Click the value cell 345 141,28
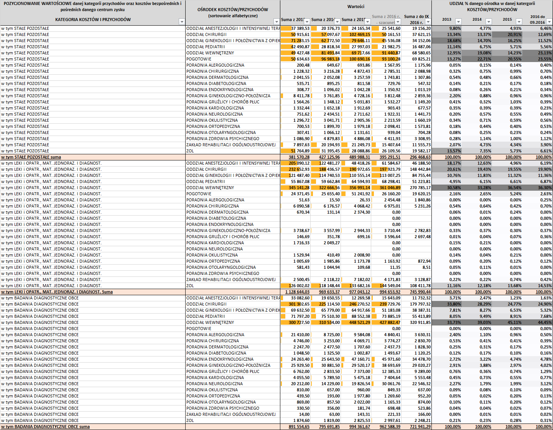Screen dimensions: 553x430 [x=295, y=188]
